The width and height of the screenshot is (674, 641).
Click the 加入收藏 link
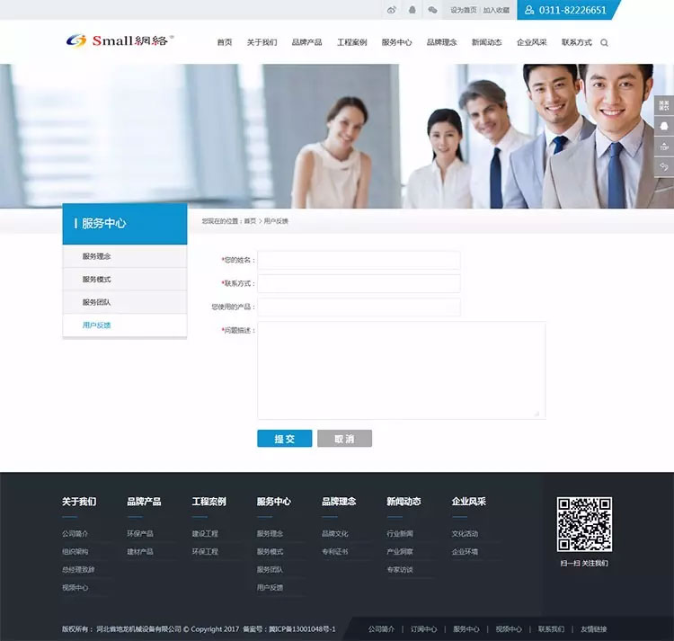(496, 10)
